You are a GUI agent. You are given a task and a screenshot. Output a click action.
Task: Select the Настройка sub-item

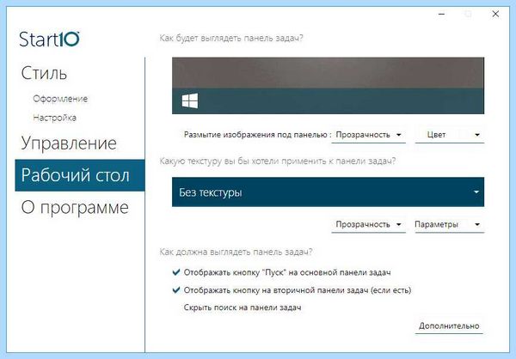point(55,118)
